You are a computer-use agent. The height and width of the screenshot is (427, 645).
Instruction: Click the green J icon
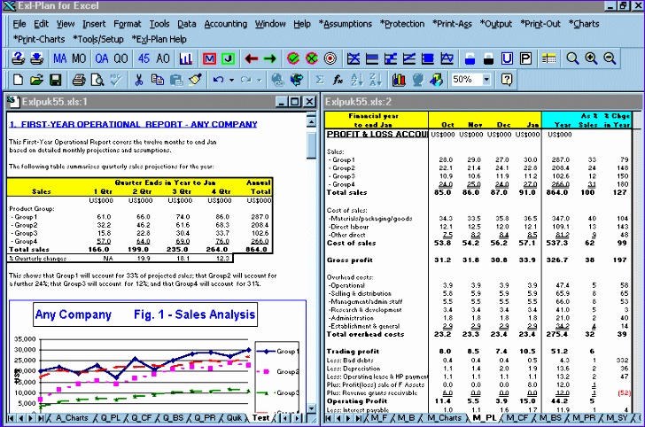[229, 58]
